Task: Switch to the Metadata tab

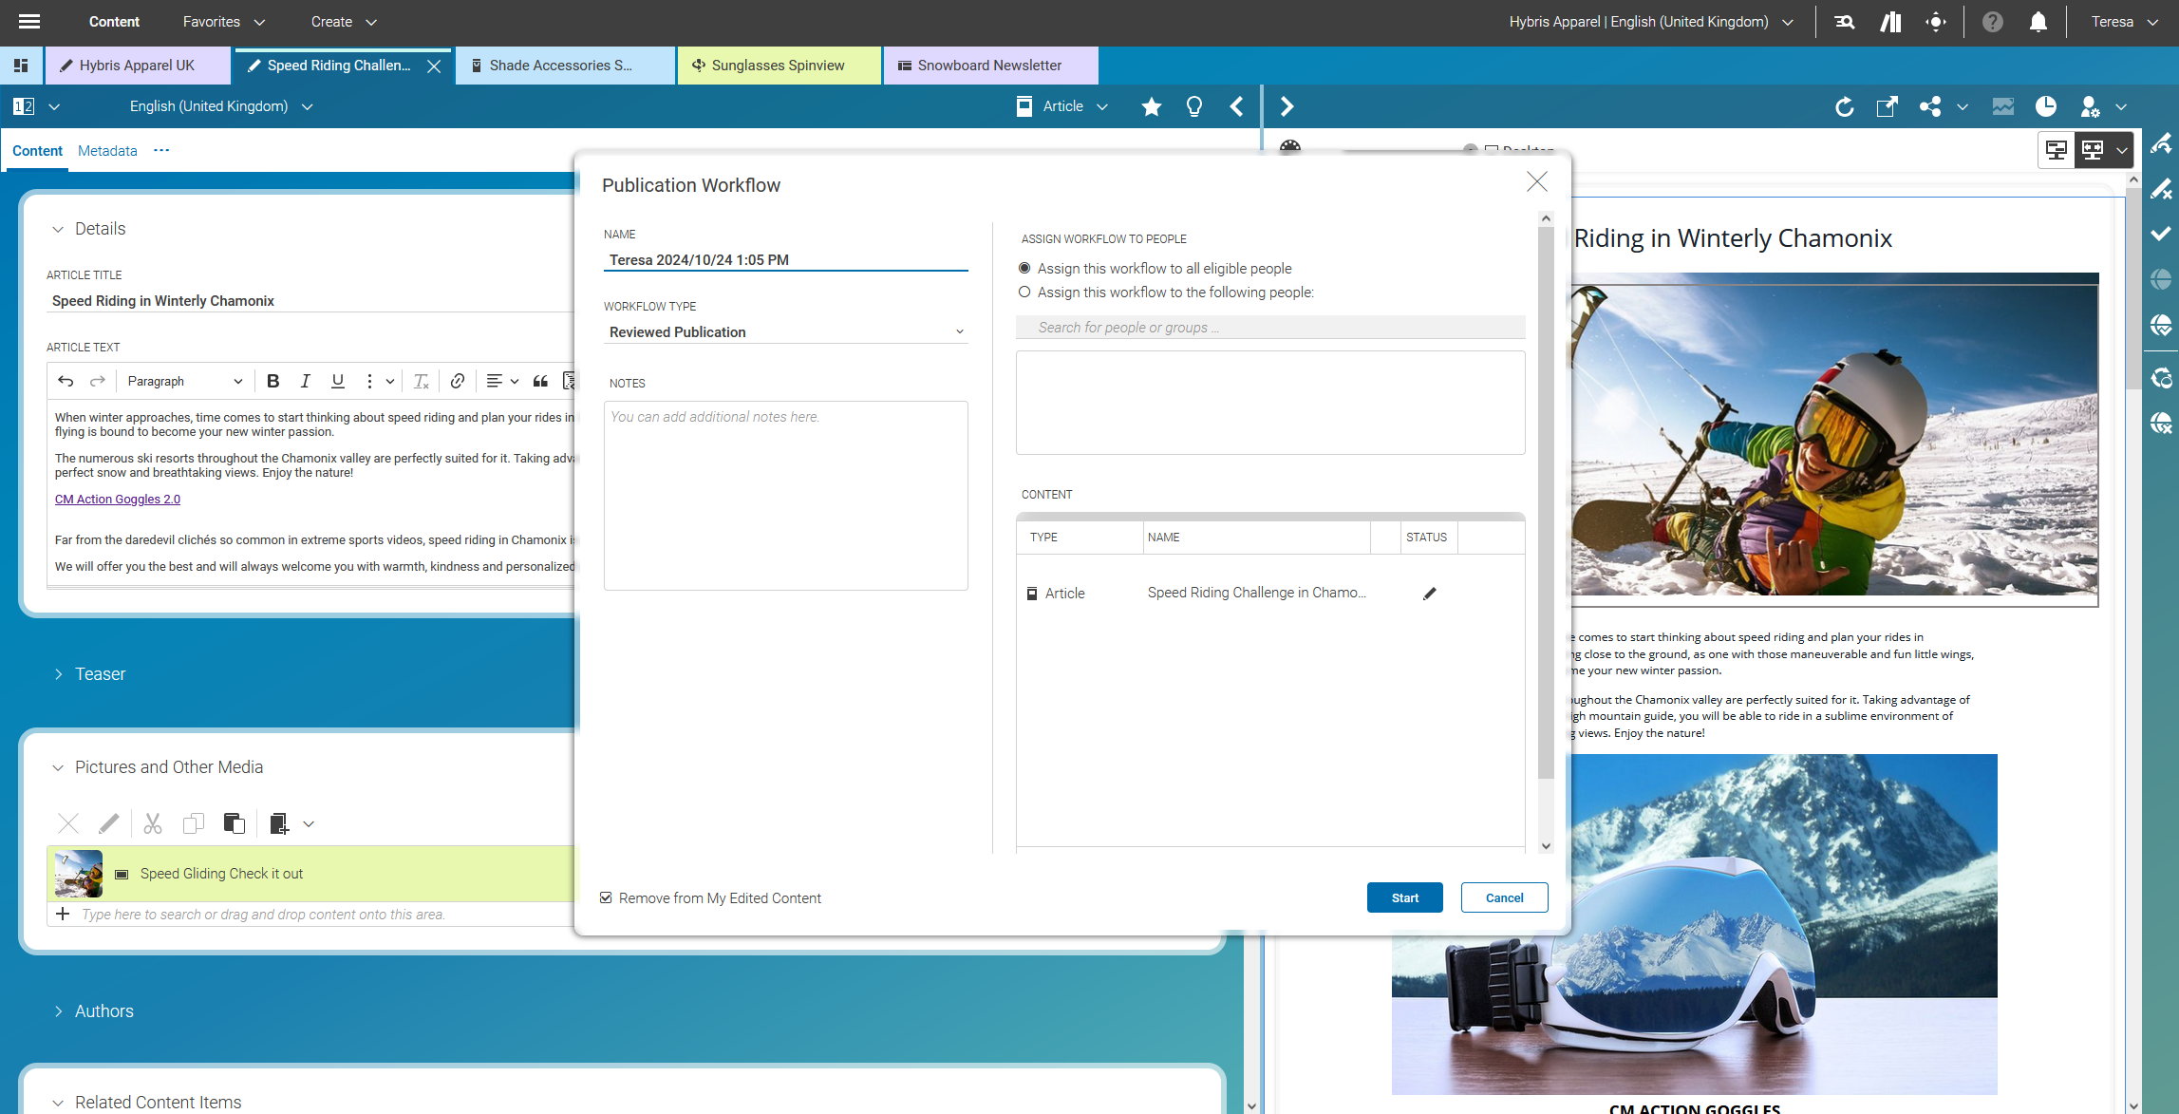Action: point(107,150)
